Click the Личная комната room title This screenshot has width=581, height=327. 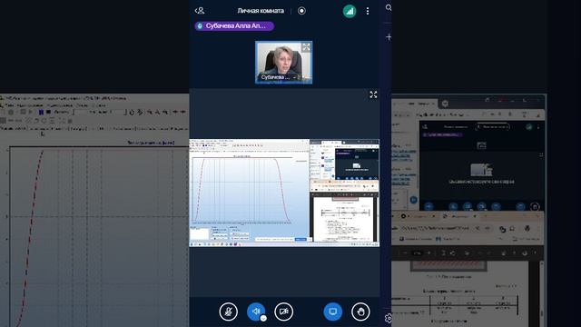(x=261, y=11)
